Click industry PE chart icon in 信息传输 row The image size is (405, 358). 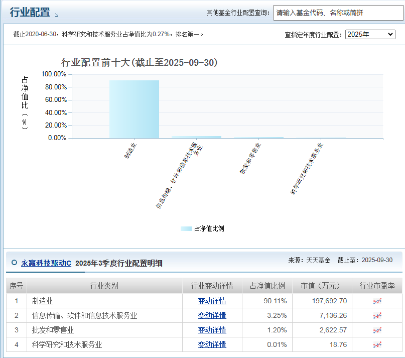(x=377, y=316)
